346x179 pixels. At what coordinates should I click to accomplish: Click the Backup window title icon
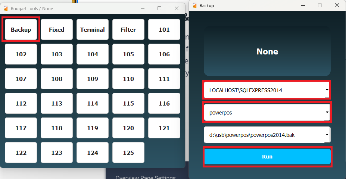click(194, 6)
